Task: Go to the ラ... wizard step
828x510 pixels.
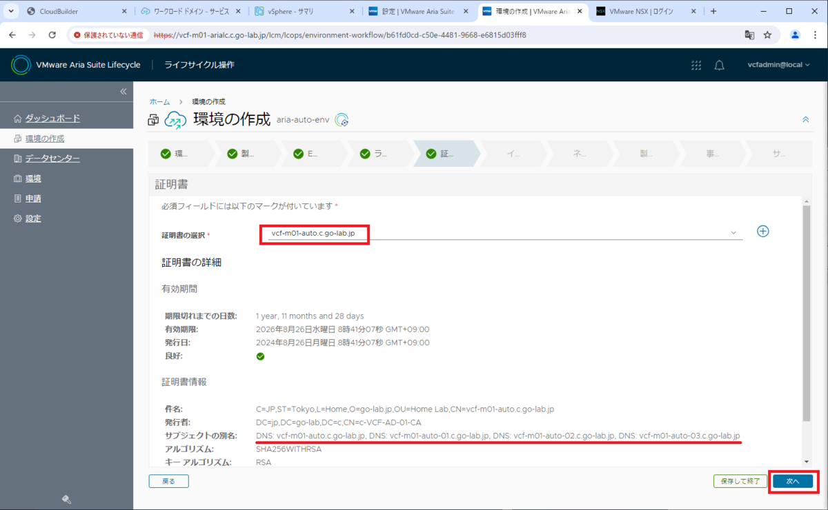Action: pyautogui.click(x=379, y=154)
